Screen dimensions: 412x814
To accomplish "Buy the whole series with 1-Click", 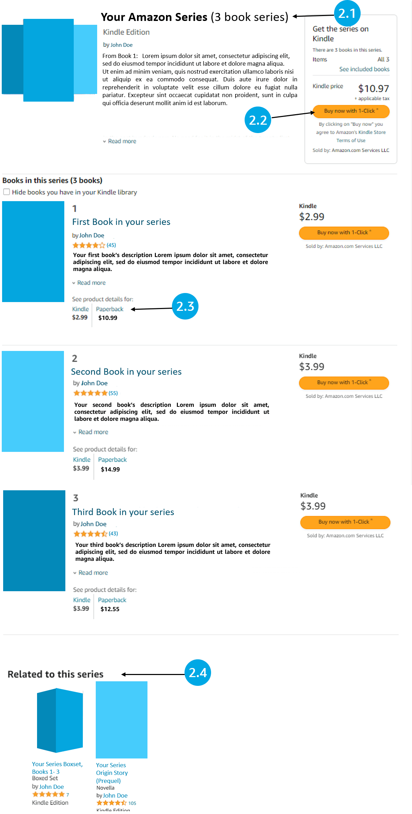I will 351,111.
